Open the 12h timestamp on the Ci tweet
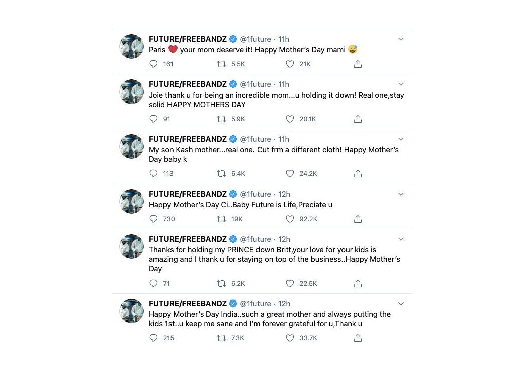The height and width of the screenshot is (366, 513). coord(284,194)
